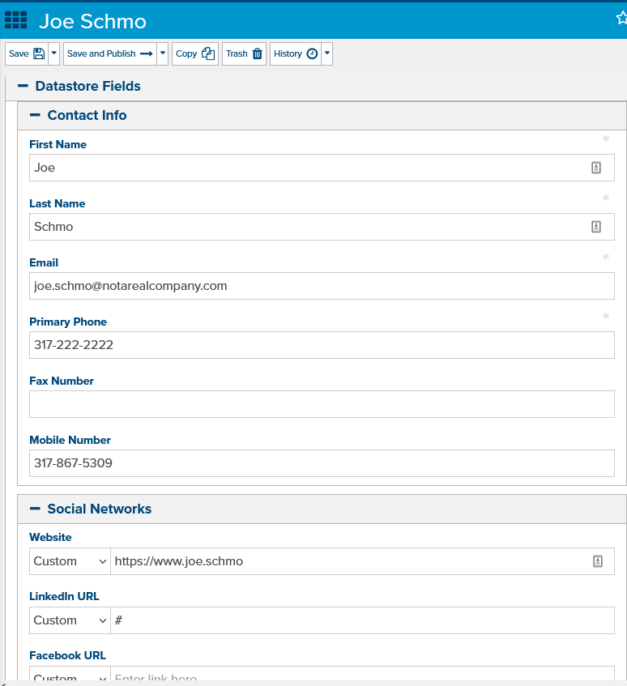Click the Trash button

pos(244,53)
